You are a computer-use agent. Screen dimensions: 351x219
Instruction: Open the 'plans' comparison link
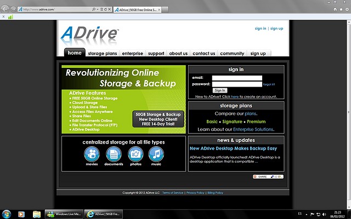[250, 113]
